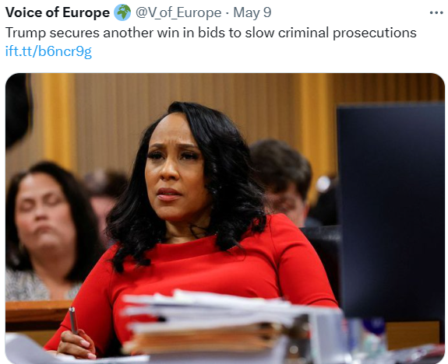The width and height of the screenshot is (448, 364).
Task: Open the tweet's three-dot more options menu
Action: coord(436,13)
